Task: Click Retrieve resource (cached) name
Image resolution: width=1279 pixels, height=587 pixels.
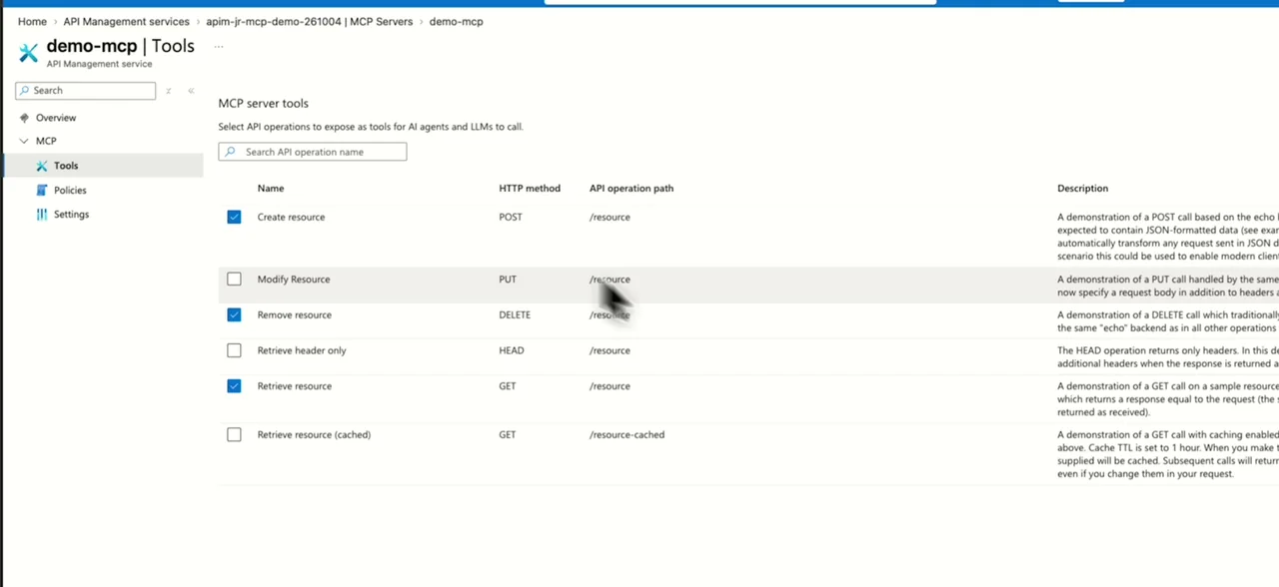Action: pos(314,435)
